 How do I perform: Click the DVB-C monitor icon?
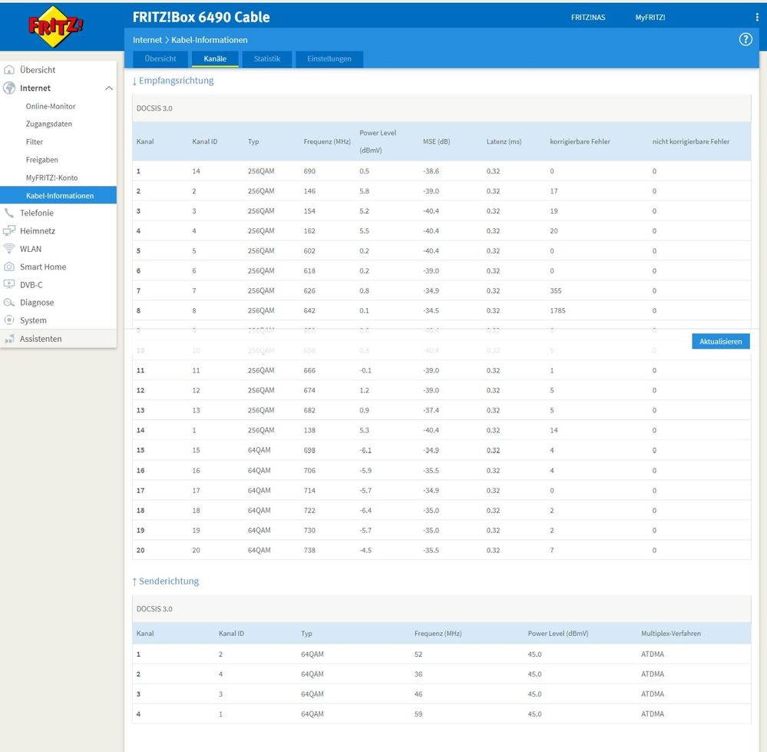[x=9, y=284]
